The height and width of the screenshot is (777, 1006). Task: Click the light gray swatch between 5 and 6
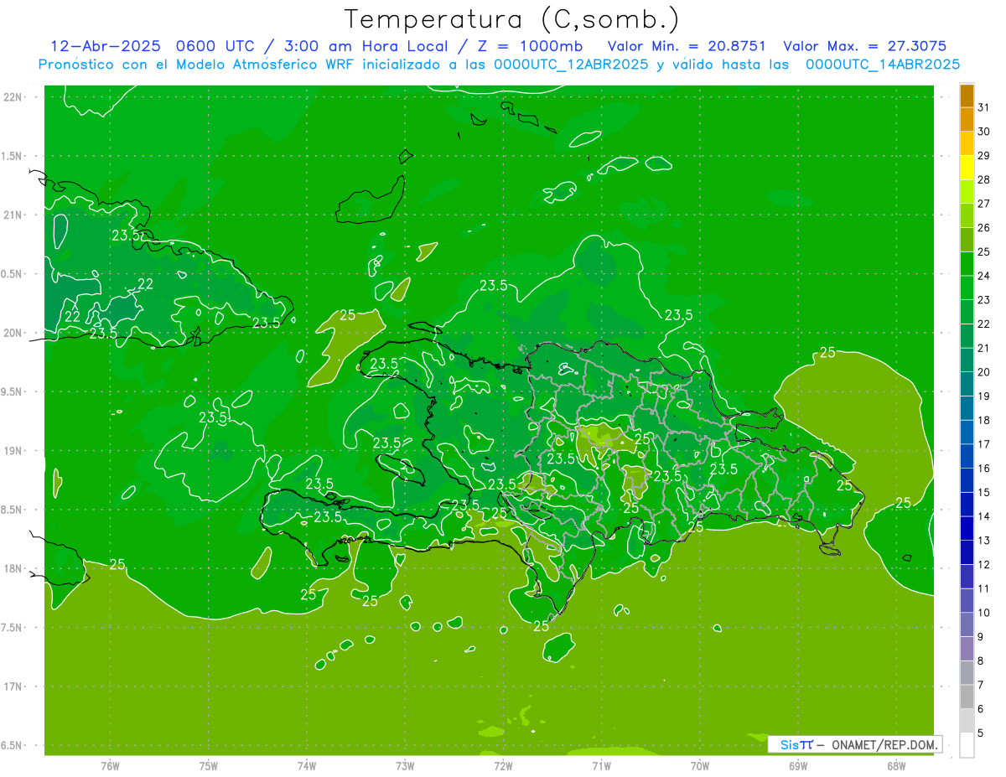(967, 721)
